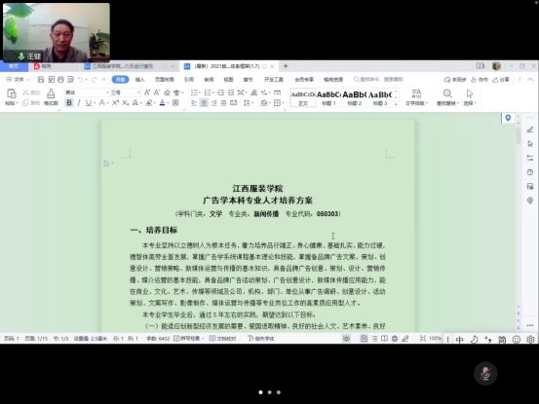Click the save document icon
Image resolution: width=539 pixels, height=404 pixels.
coord(41,79)
